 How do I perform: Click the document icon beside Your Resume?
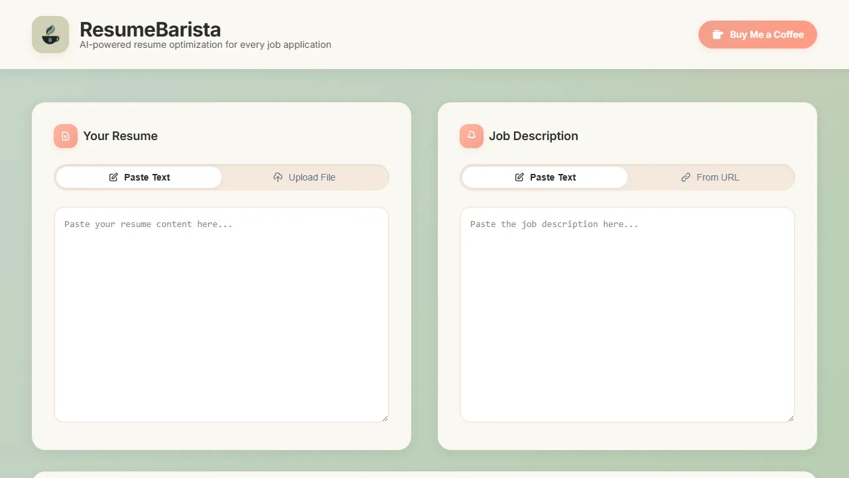pos(65,135)
